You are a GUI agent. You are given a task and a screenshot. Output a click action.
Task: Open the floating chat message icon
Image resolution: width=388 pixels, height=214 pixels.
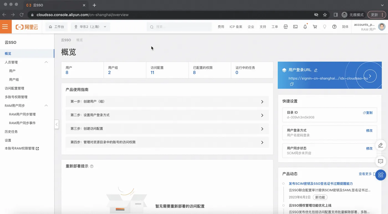381,161
